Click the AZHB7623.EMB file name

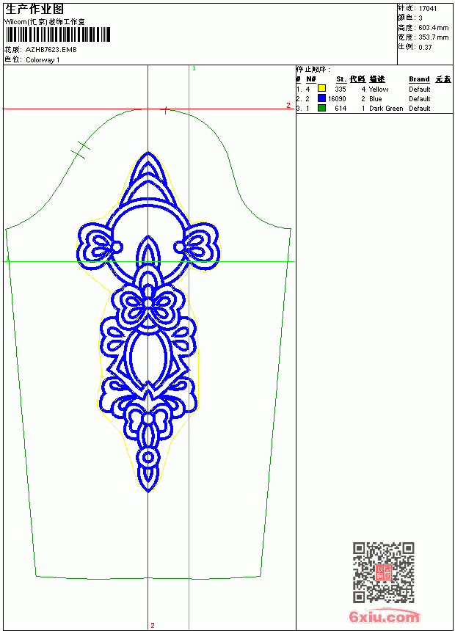point(51,50)
